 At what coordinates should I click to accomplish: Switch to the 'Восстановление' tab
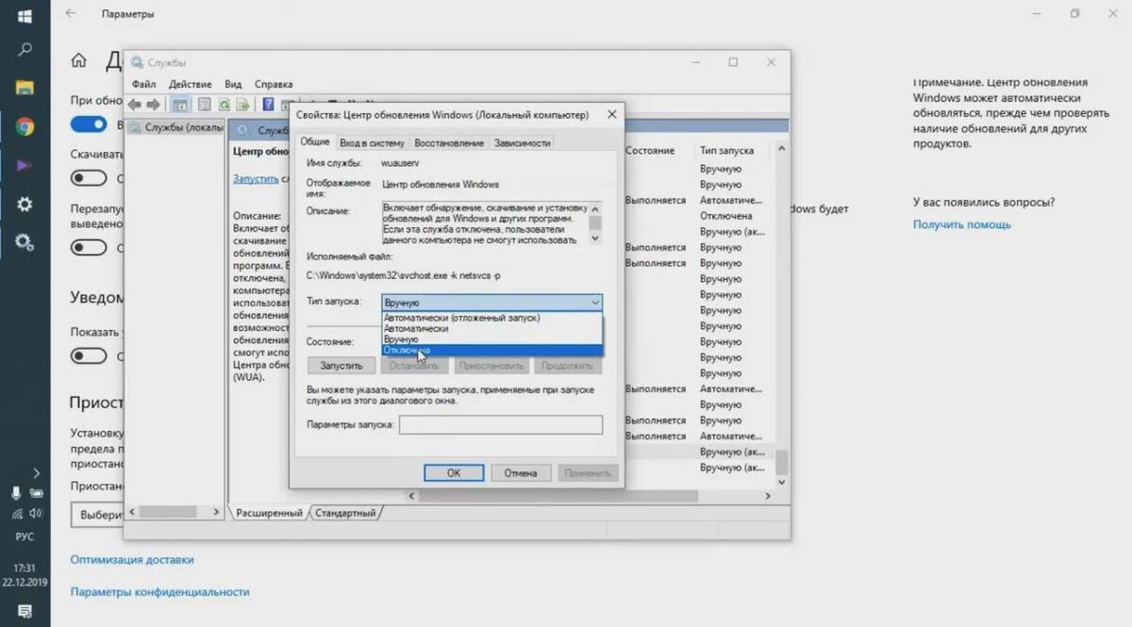coord(449,143)
